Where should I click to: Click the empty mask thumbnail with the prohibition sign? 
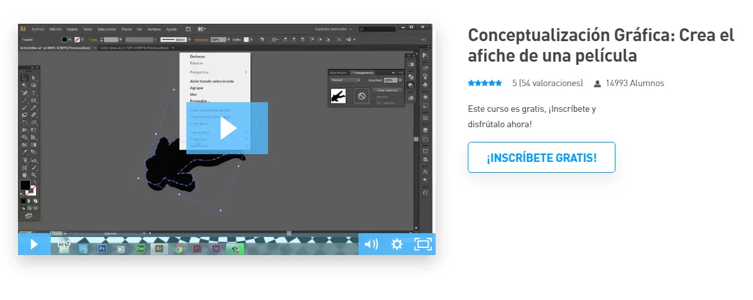[362, 96]
